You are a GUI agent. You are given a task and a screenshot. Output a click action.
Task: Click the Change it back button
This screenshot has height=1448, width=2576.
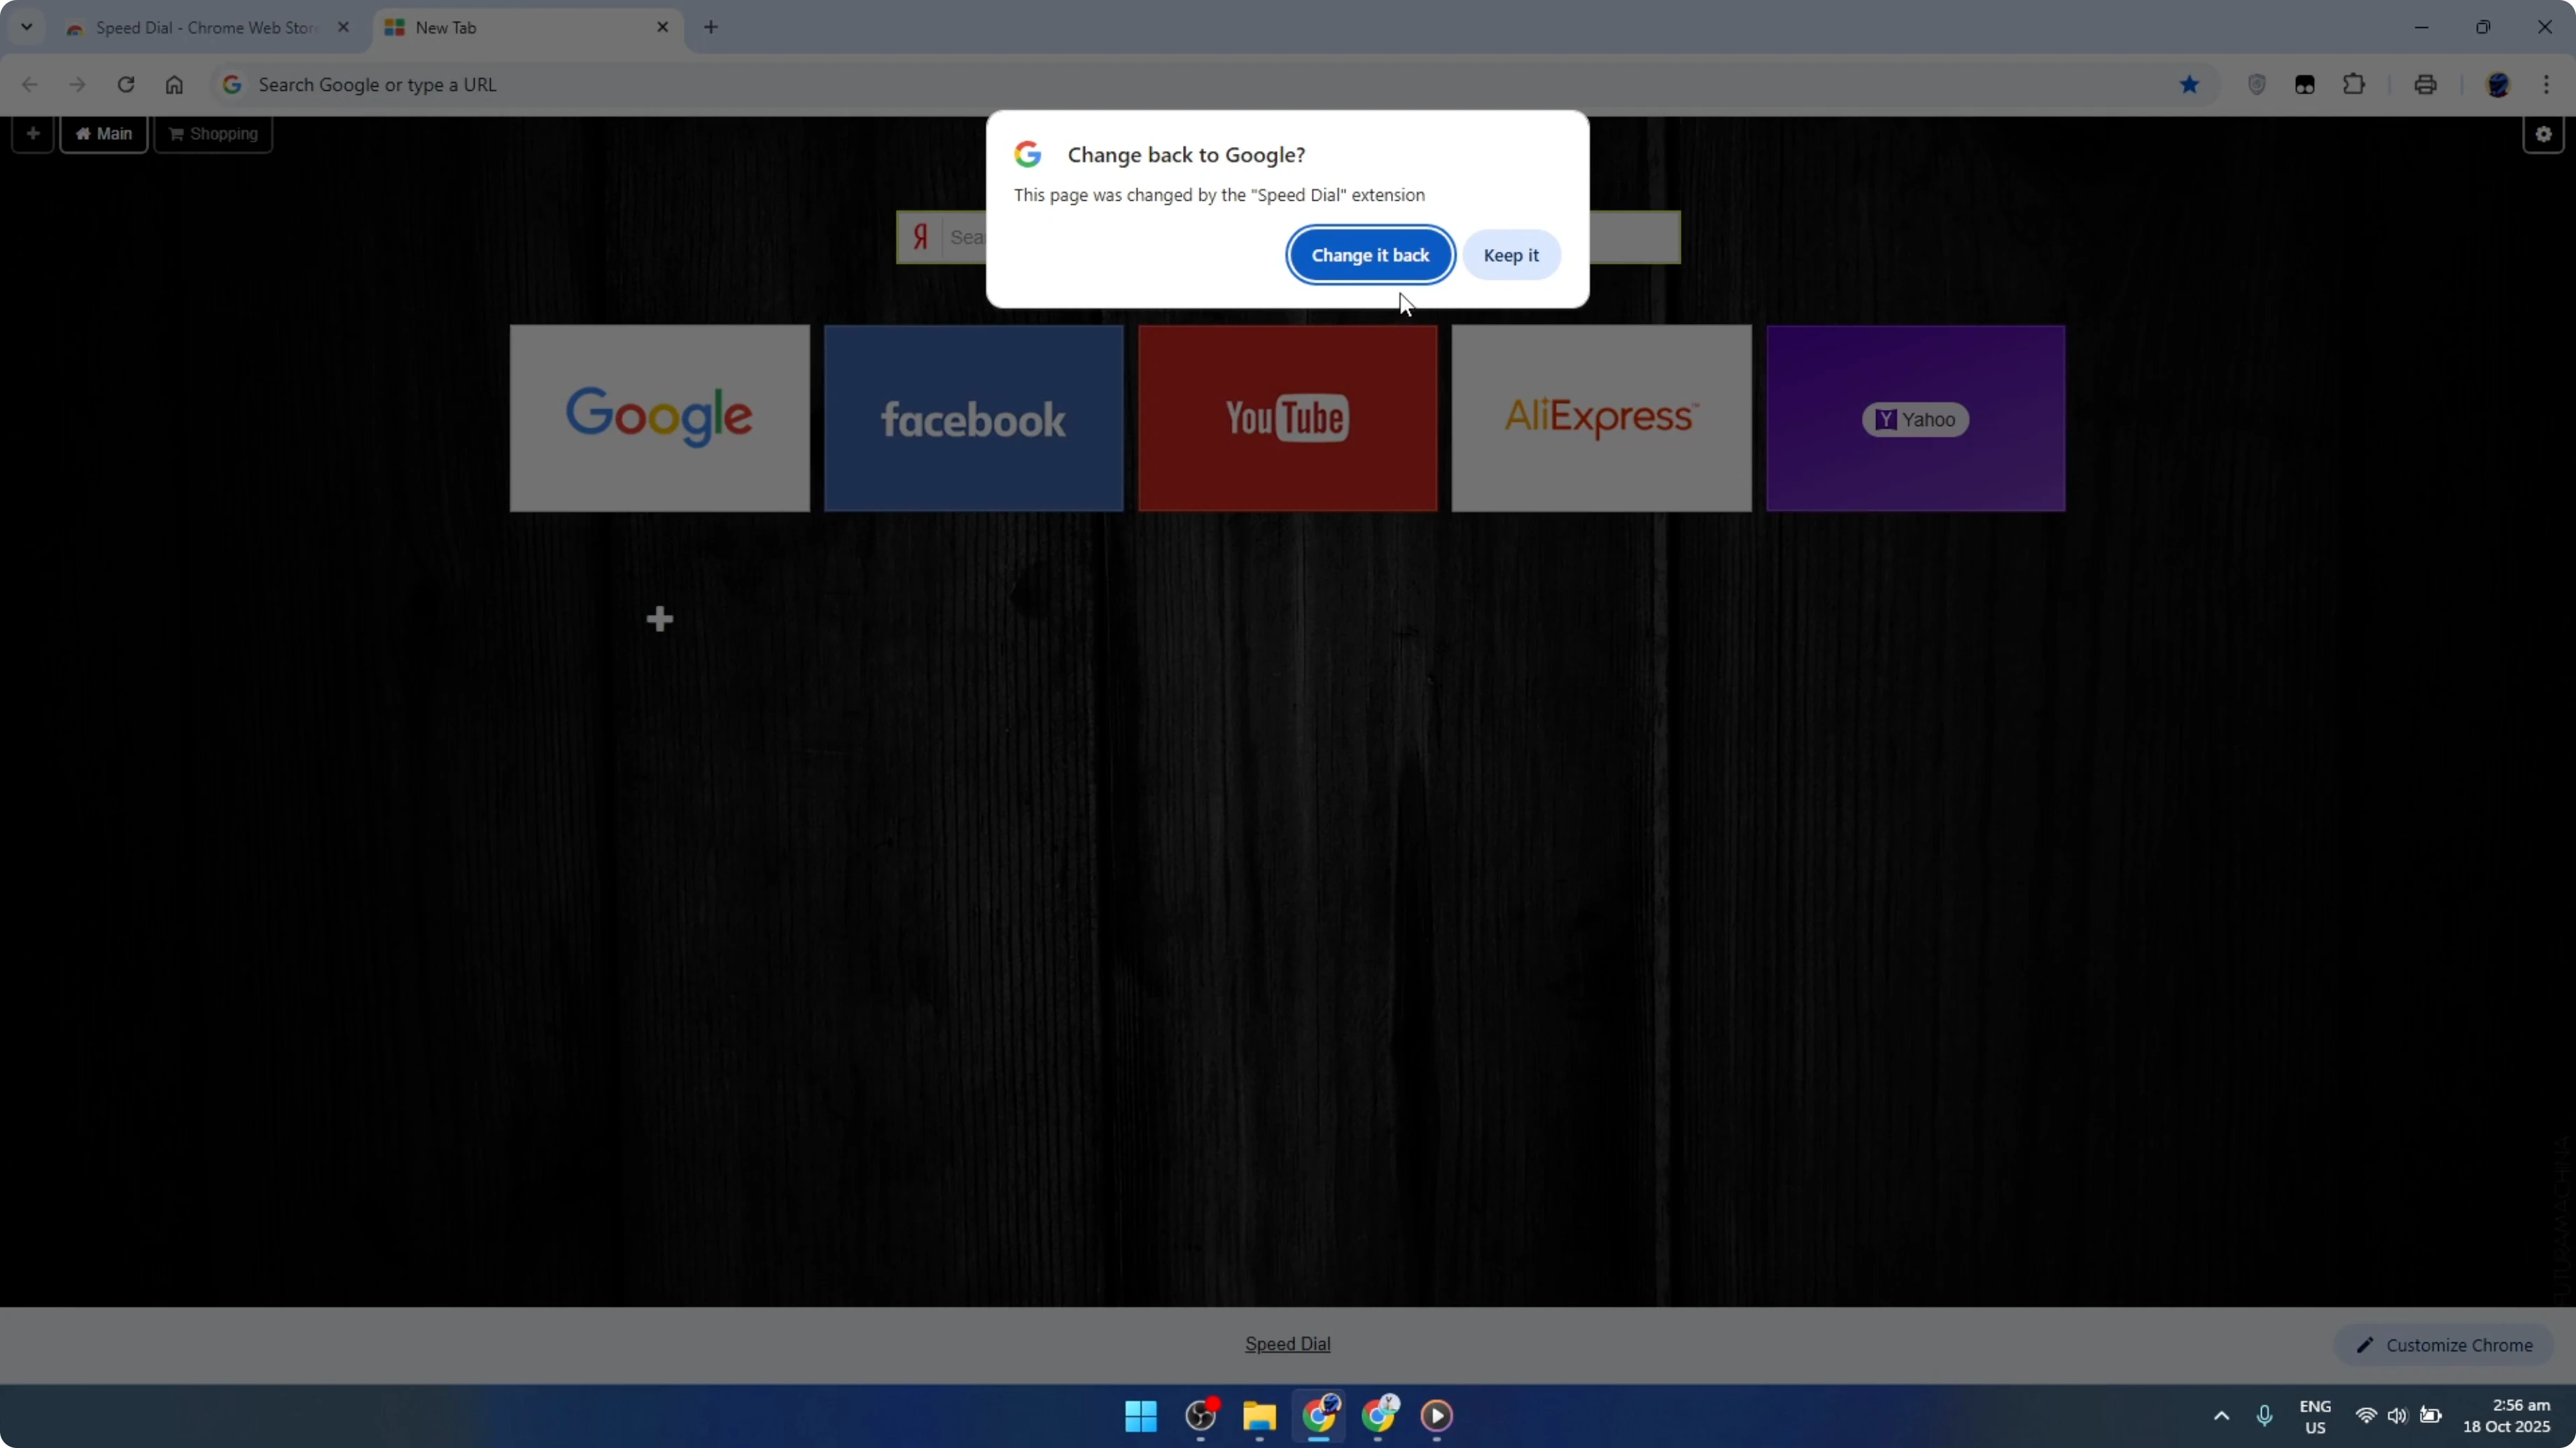click(1370, 255)
